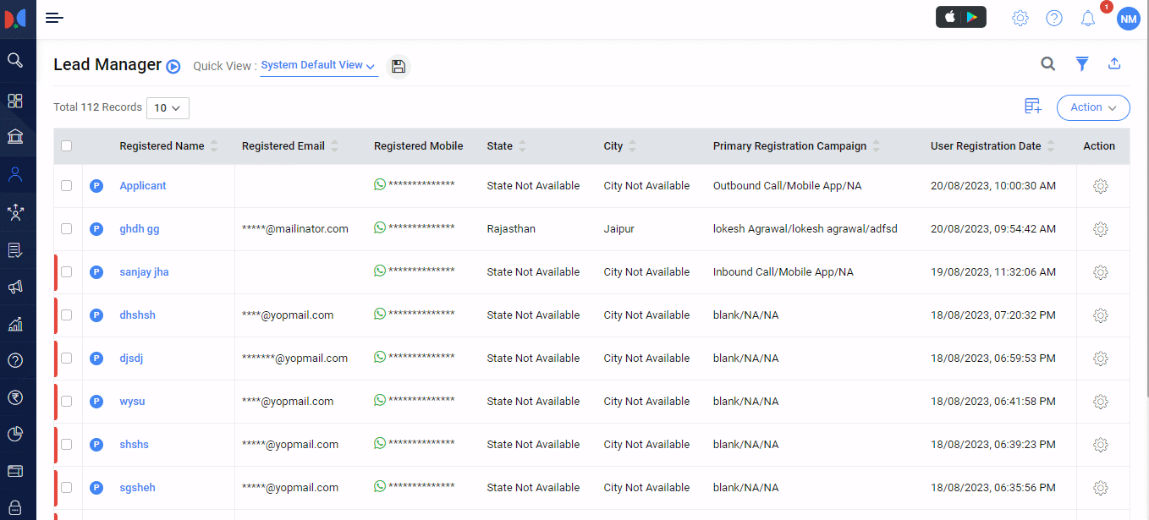Open action gear for ghdh gg row
Screen dimensions: 1149x520
coord(1101,229)
